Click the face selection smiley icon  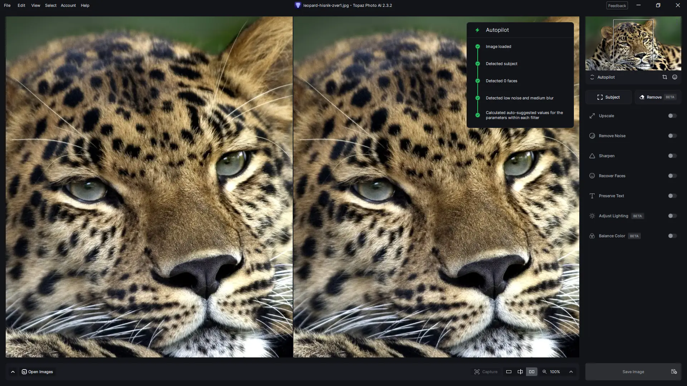(674, 77)
